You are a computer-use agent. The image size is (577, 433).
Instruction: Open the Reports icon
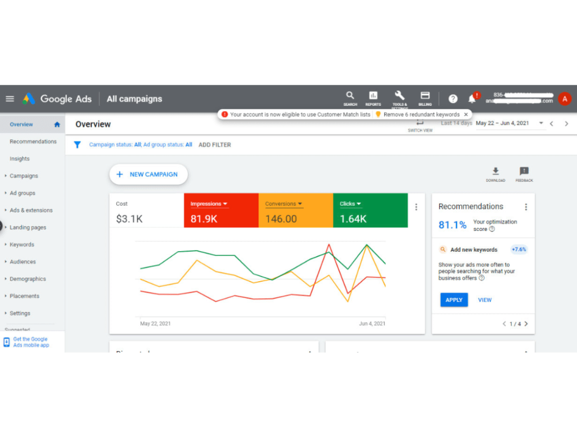coord(373,98)
